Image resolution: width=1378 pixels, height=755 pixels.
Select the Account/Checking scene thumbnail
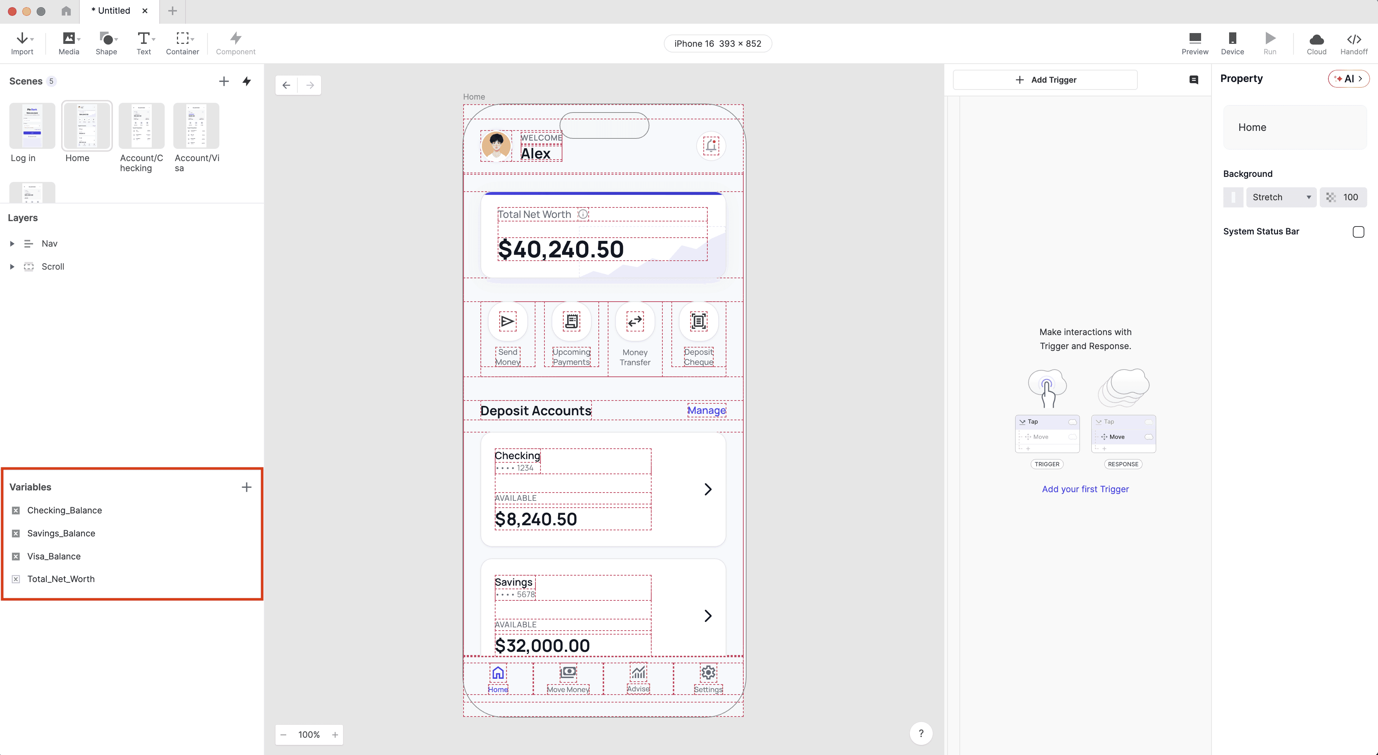141,126
